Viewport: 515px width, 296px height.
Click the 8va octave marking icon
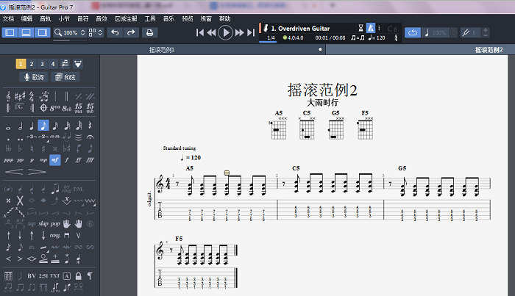coord(55,108)
